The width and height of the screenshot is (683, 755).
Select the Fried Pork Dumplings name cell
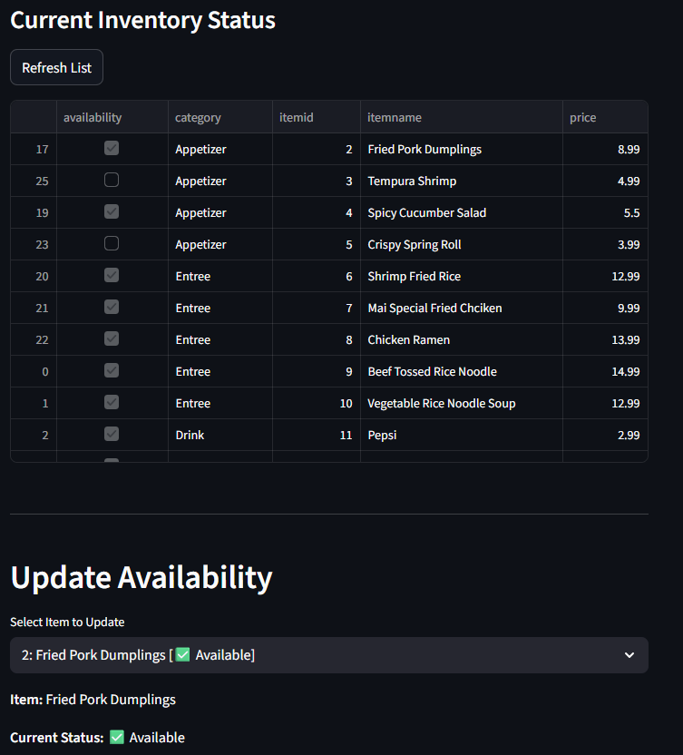click(462, 149)
